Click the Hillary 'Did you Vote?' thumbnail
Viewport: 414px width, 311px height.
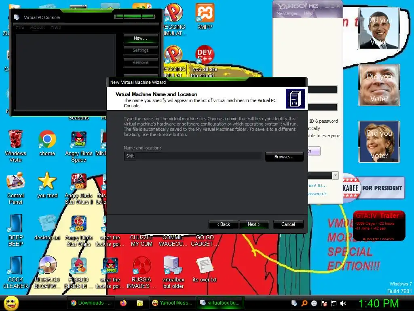click(x=379, y=141)
